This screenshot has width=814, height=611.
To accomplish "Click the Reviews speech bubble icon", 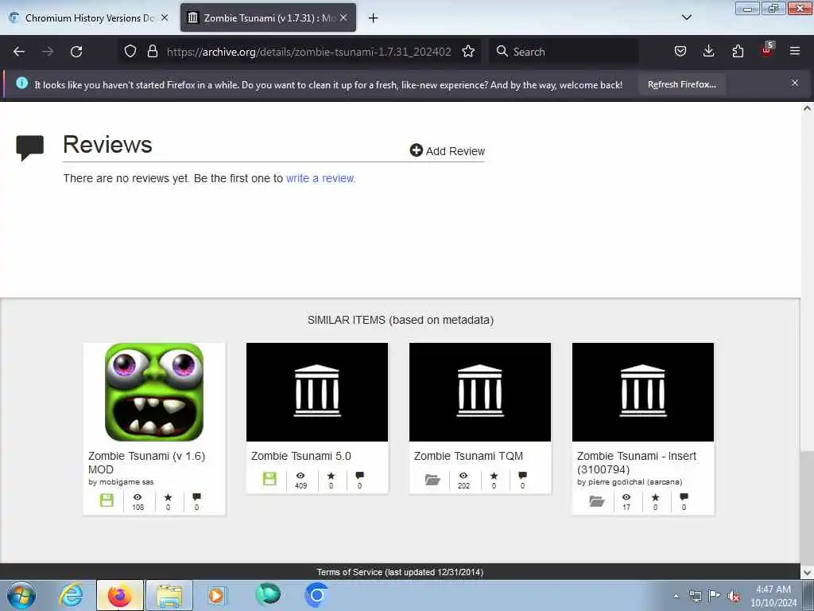I will [29, 148].
